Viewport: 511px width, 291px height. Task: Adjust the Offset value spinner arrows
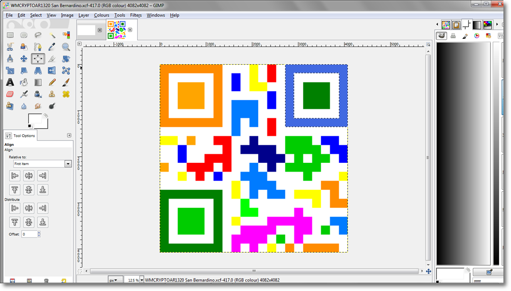39,234
